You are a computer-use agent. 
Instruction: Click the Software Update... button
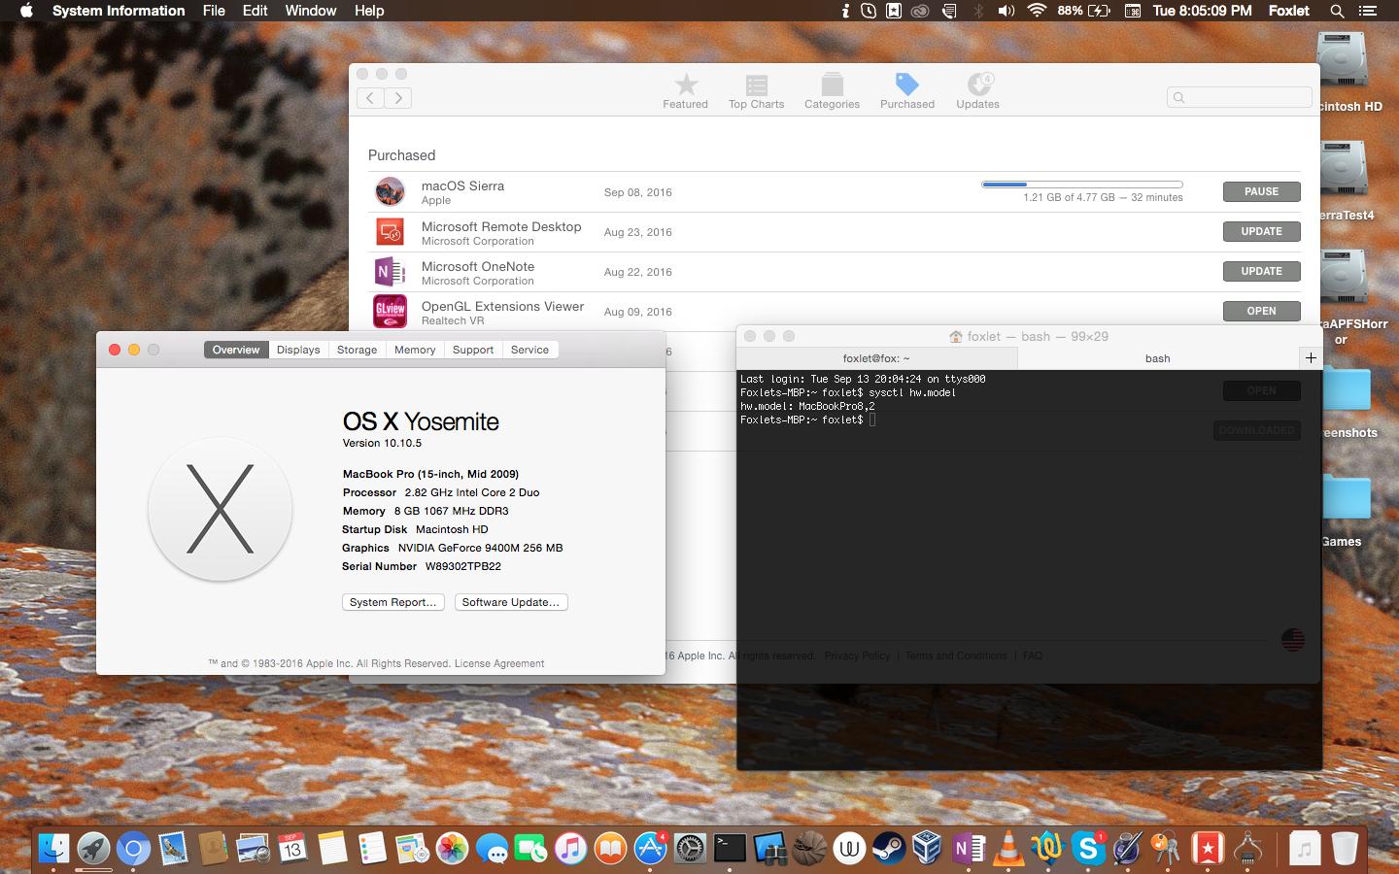coord(511,602)
